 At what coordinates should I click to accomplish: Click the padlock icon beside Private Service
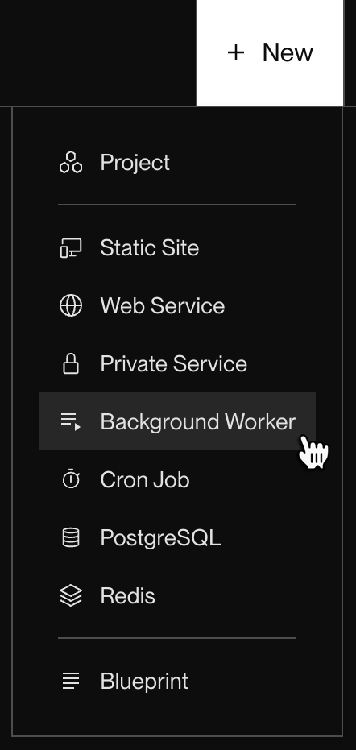coord(71,363)
